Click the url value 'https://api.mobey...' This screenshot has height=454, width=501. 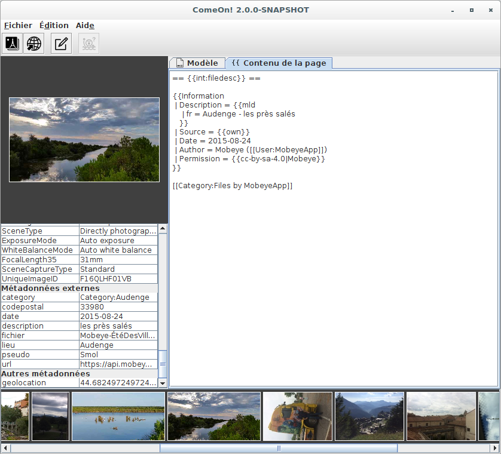[x=118, y=364]
